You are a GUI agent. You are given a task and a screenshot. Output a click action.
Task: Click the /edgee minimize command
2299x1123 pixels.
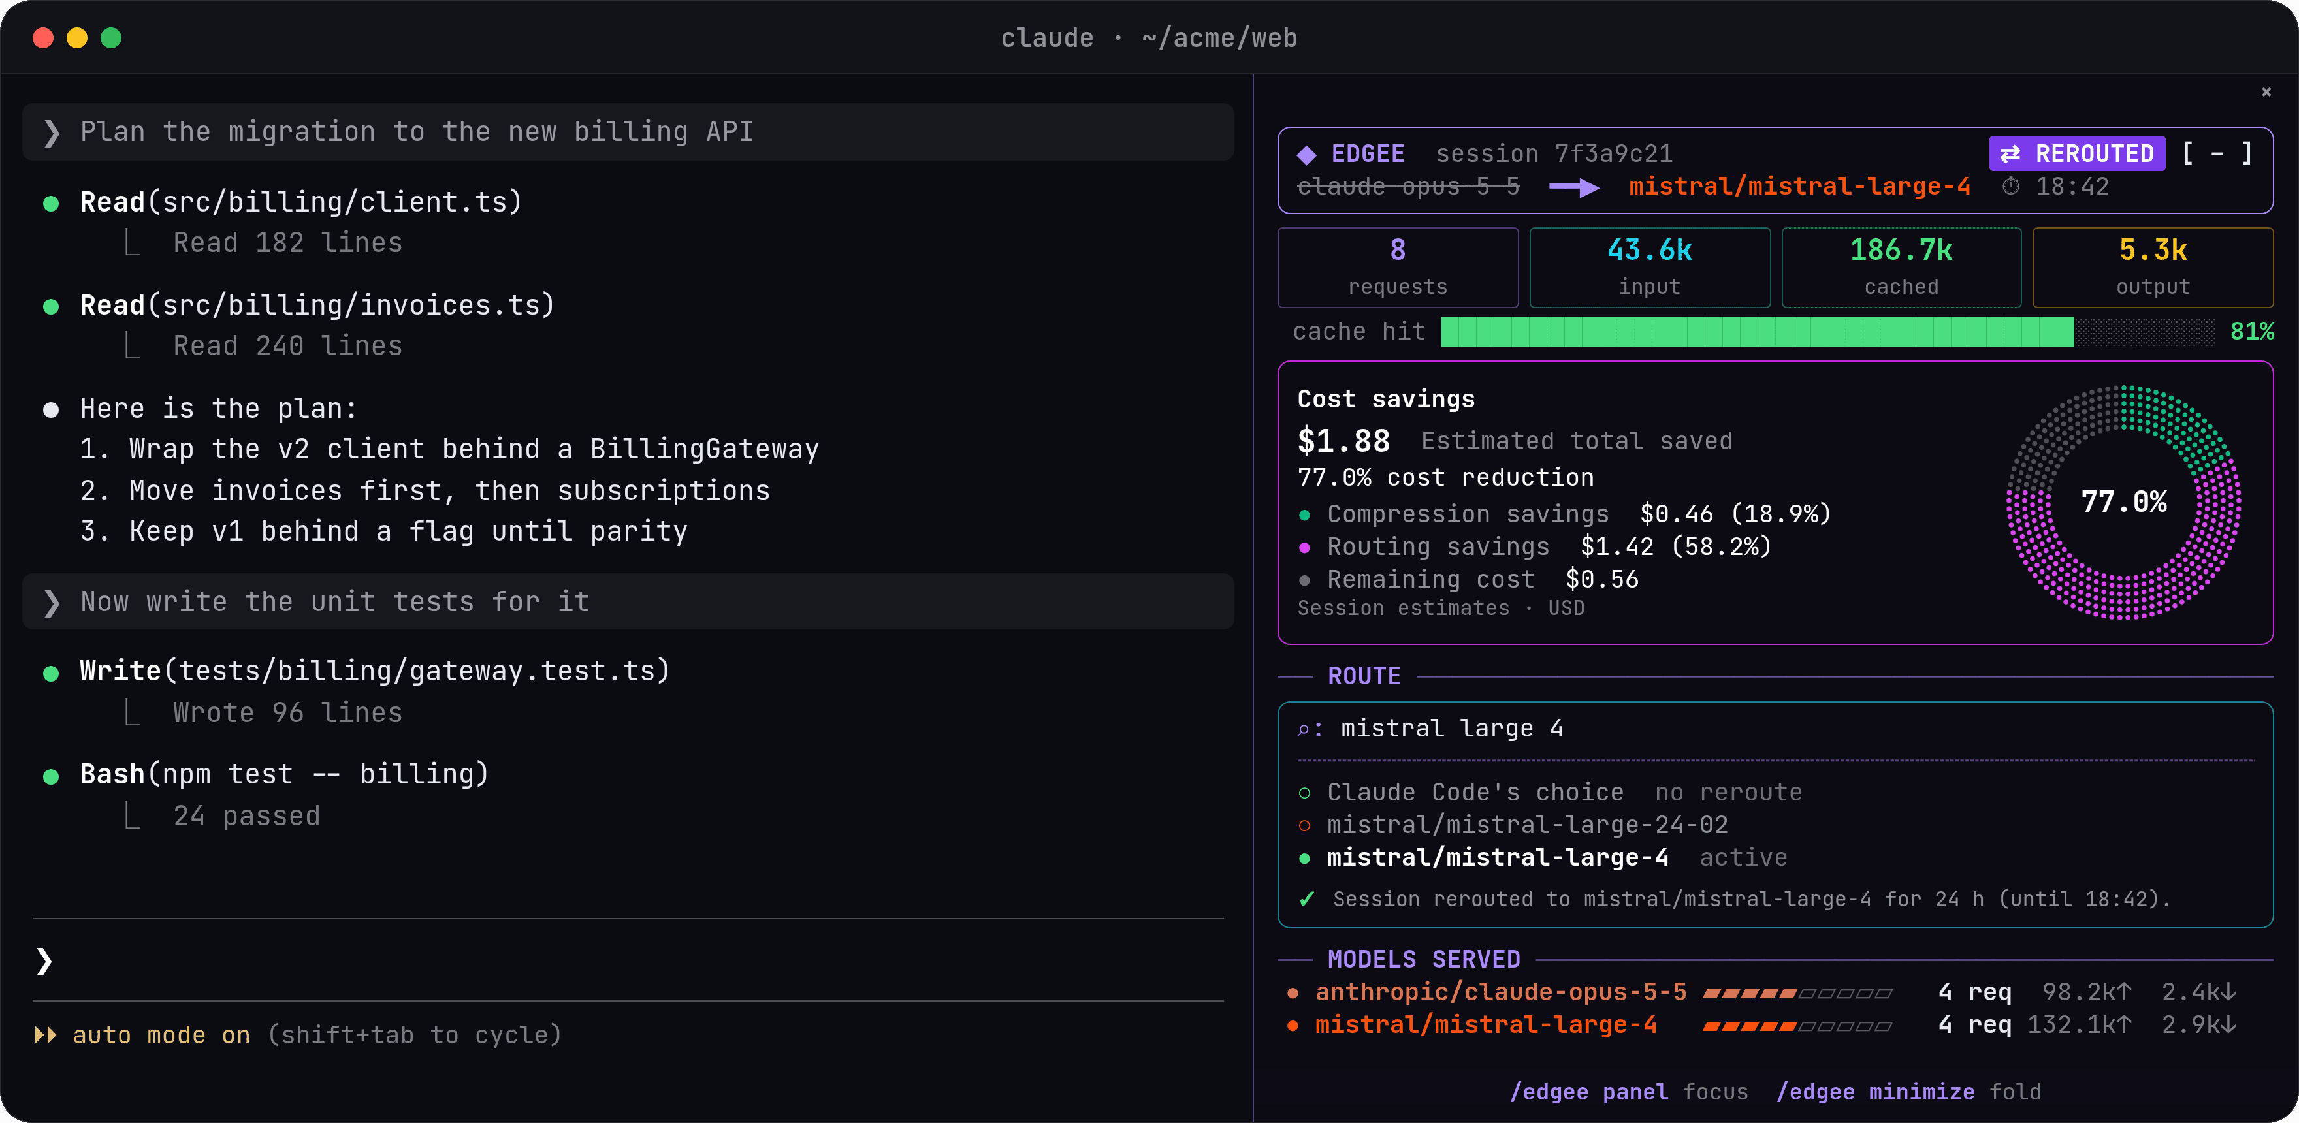(x=1875, y=1092)
